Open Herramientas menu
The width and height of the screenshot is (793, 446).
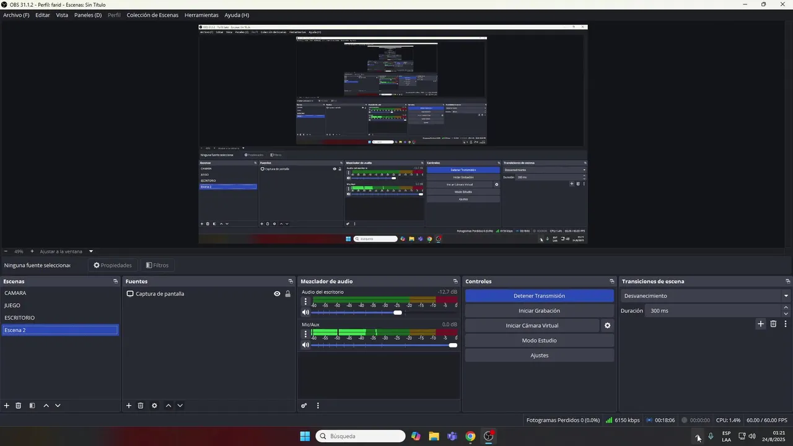201,15
